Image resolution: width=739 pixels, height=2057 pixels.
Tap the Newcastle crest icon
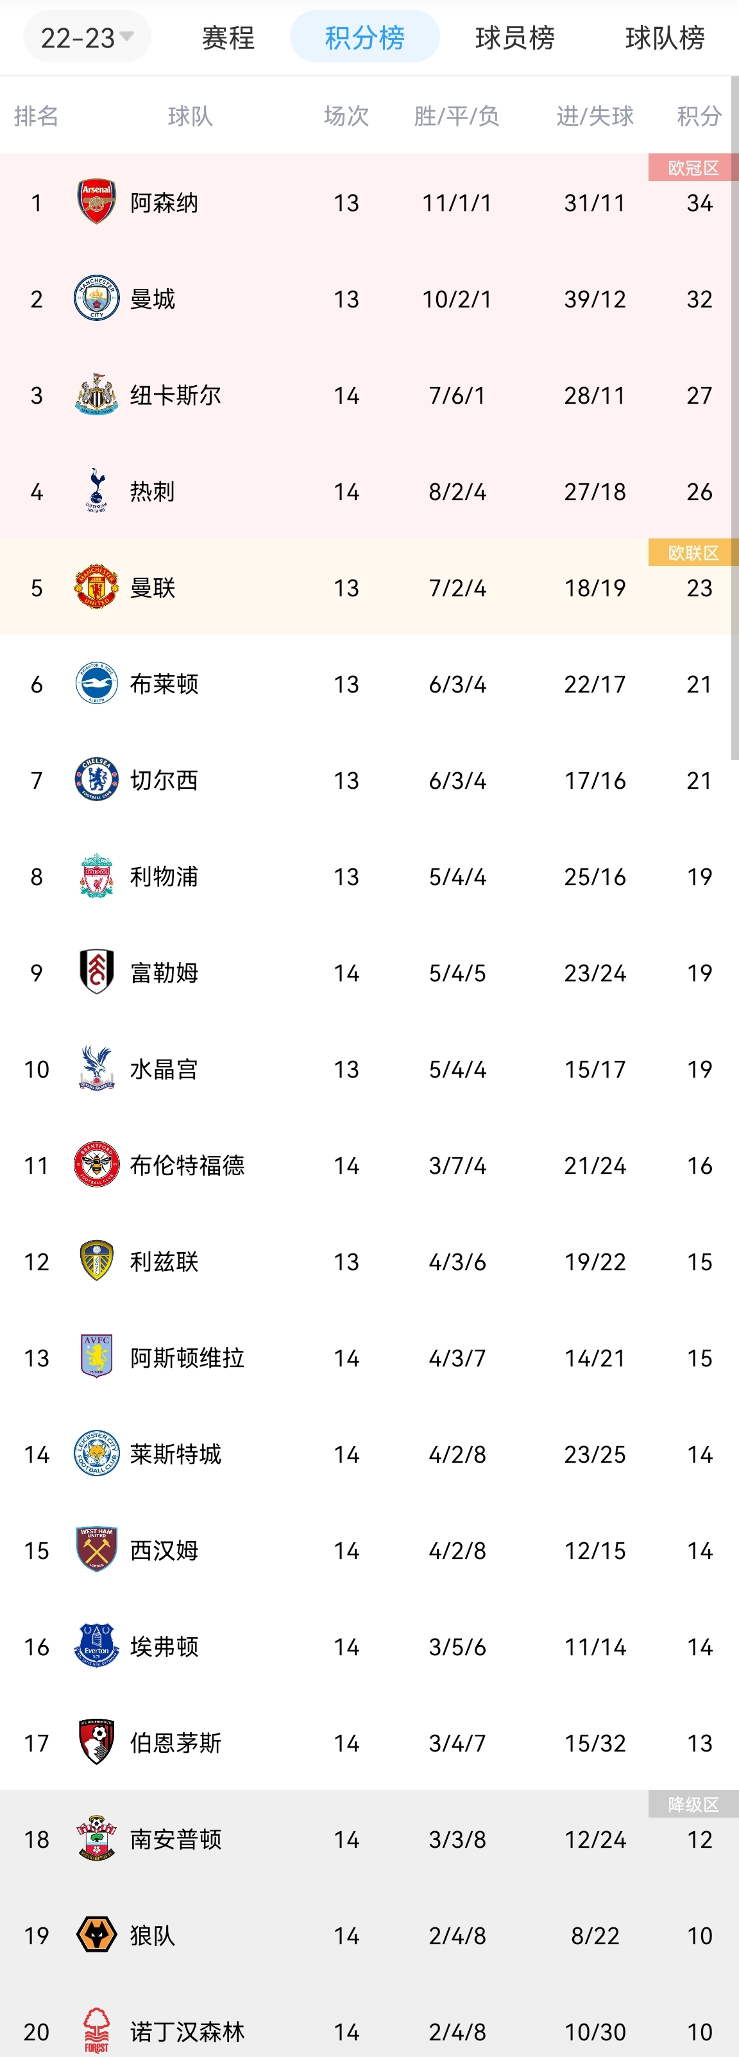tap(97, 395)
